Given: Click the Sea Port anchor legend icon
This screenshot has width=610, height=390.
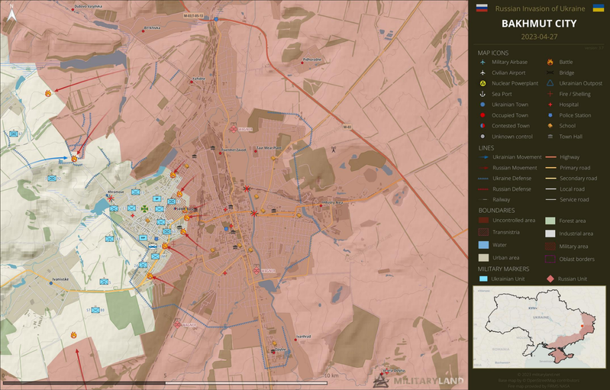Looking at the screenshot, I should [x=483, y=94].
